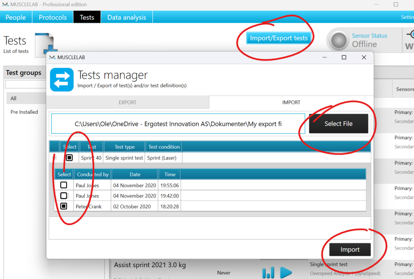The height and width of the screenshot is (279, 414).
Task: Click the 02 October 2020 date cell
Action: [135, 206]
